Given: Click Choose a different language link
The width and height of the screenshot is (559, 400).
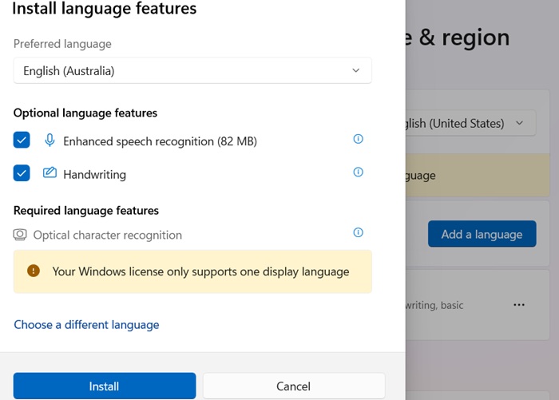Looking at the screenshot, I should [86, 324].
